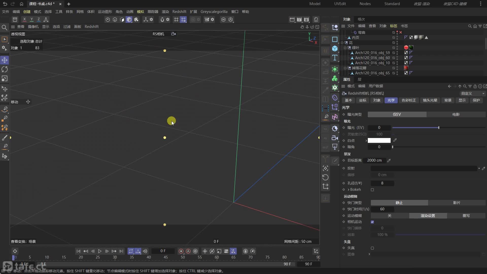Select the Rotate tool in left toolbar

[5, 69]
